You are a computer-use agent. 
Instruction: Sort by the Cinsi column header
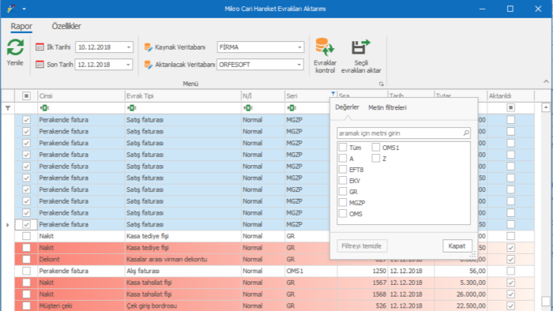81,96
